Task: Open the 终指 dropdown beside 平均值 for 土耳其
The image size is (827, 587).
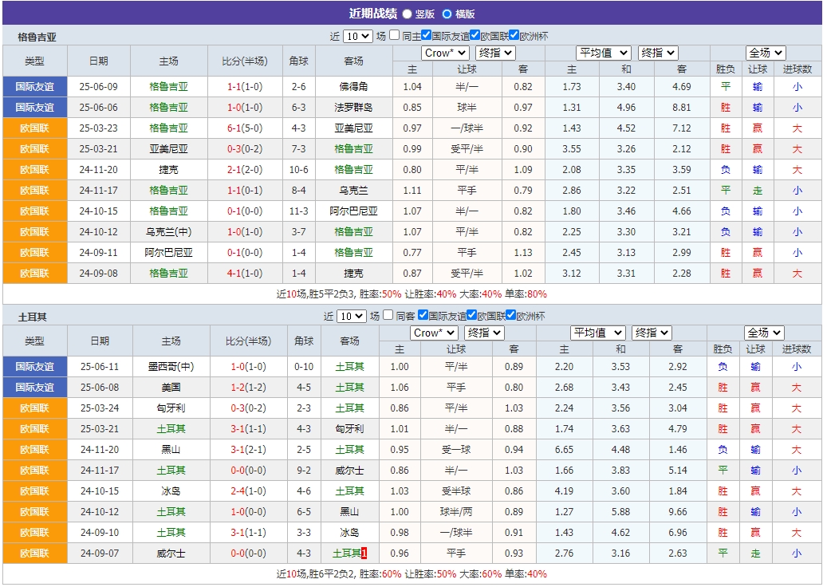Action: pos(652,333)
